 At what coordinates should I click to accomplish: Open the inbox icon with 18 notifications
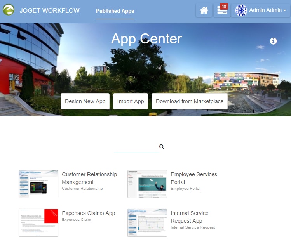pos(222,10)
